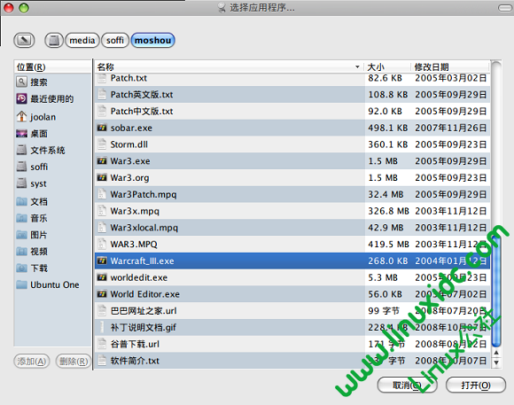Click the scrollbar down arrow
Screen dimensions: 514x405
[496, 362]
